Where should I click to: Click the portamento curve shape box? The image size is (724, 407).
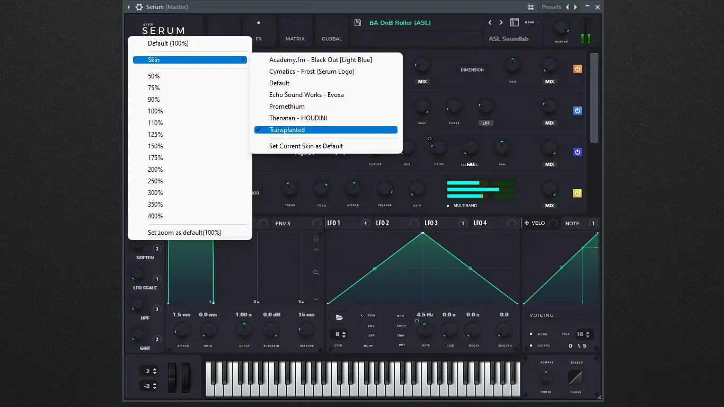tap(576, 377)
